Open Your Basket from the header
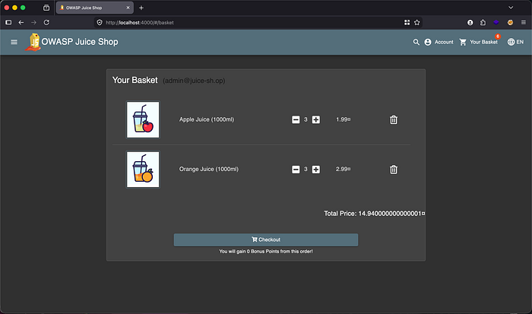Screen dimensions: 532x314 click(478, 42)
